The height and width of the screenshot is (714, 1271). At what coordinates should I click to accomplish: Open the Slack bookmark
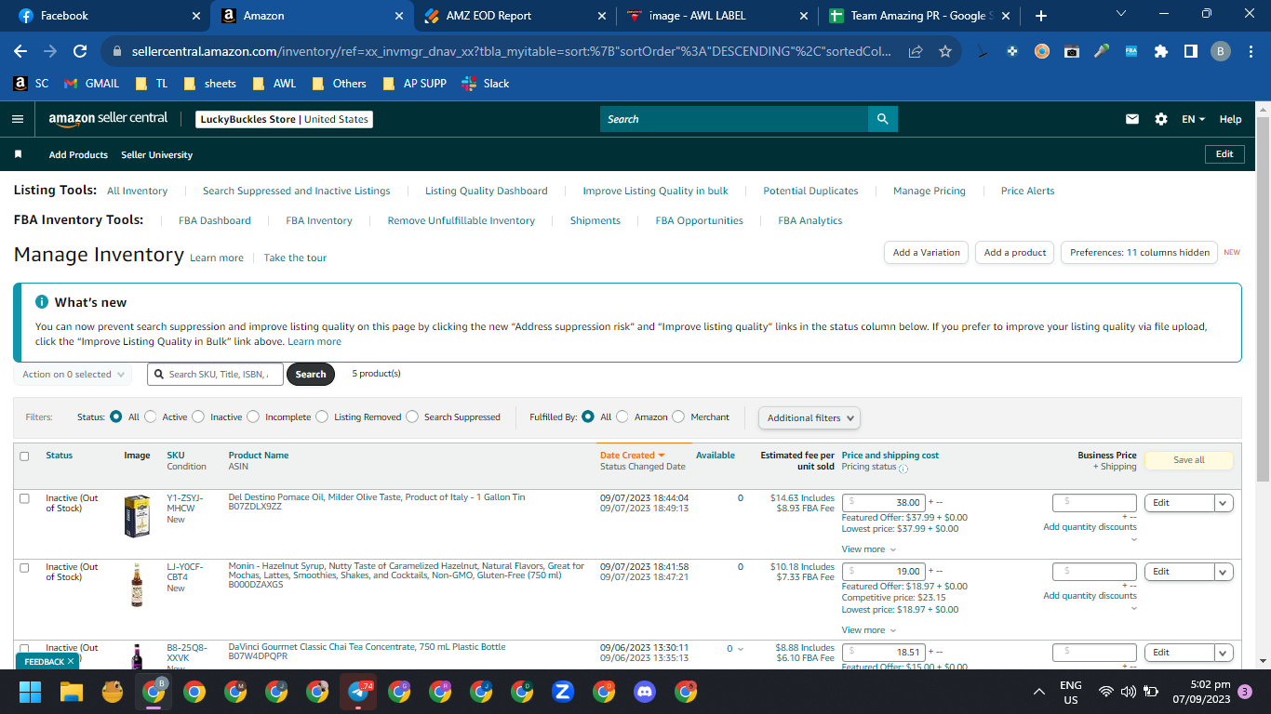click(x=486, y=84)
